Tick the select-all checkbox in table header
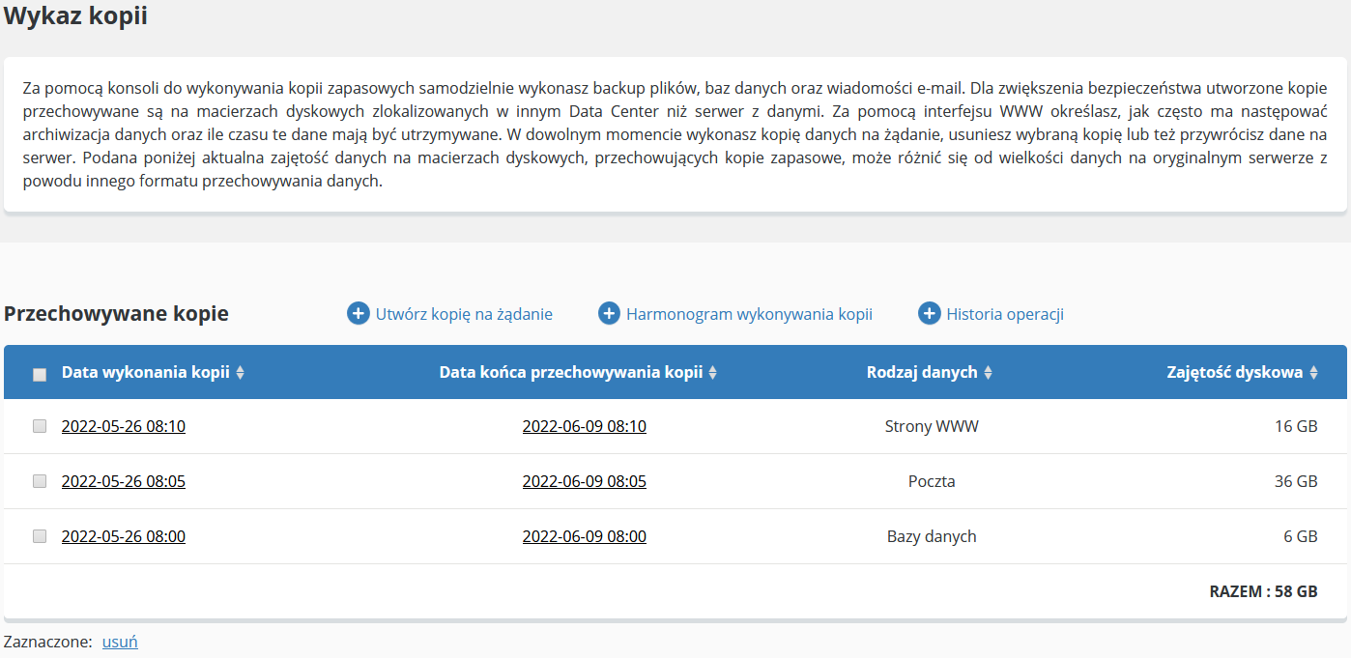The width and height of the screenshot is (1351, 658). pos(40,375)
